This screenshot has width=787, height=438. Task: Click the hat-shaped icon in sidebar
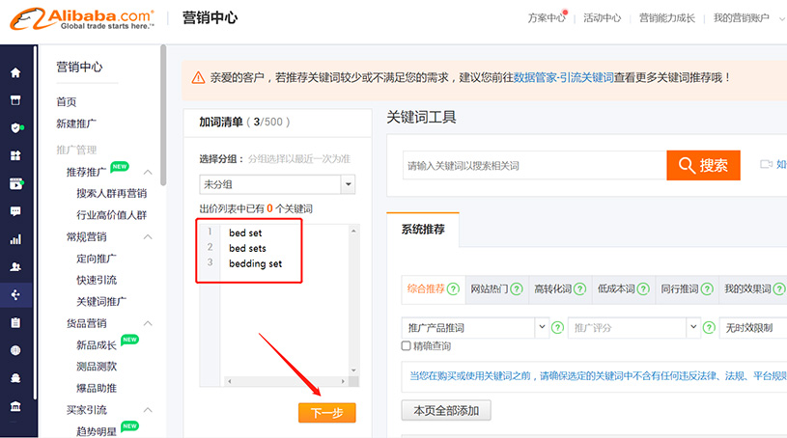15,378
